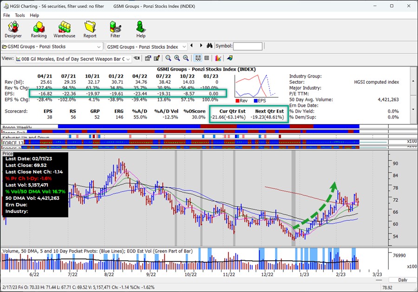Expand the View chart template dropdown
The image size is (418, 292).
[128, 59]
